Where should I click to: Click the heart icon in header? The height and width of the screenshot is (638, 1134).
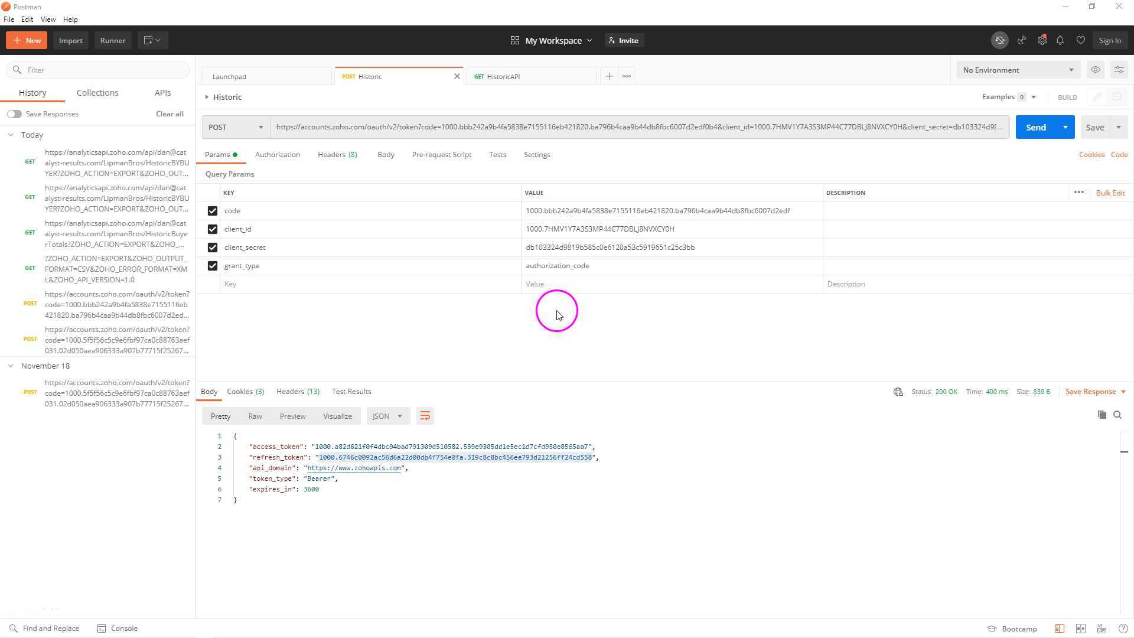(1080, 40)
